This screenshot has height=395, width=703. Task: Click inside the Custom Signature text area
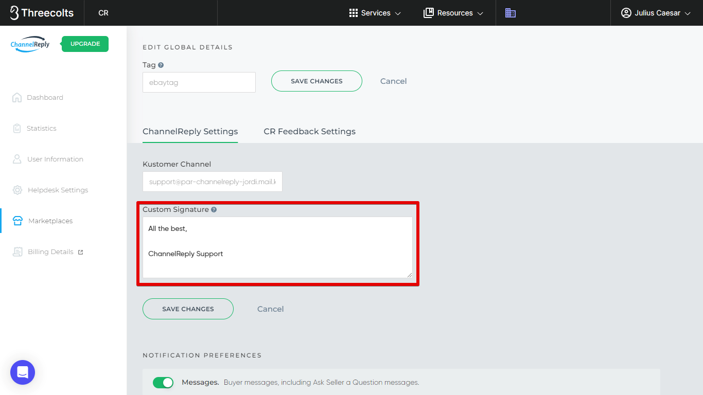coord(277,247)
